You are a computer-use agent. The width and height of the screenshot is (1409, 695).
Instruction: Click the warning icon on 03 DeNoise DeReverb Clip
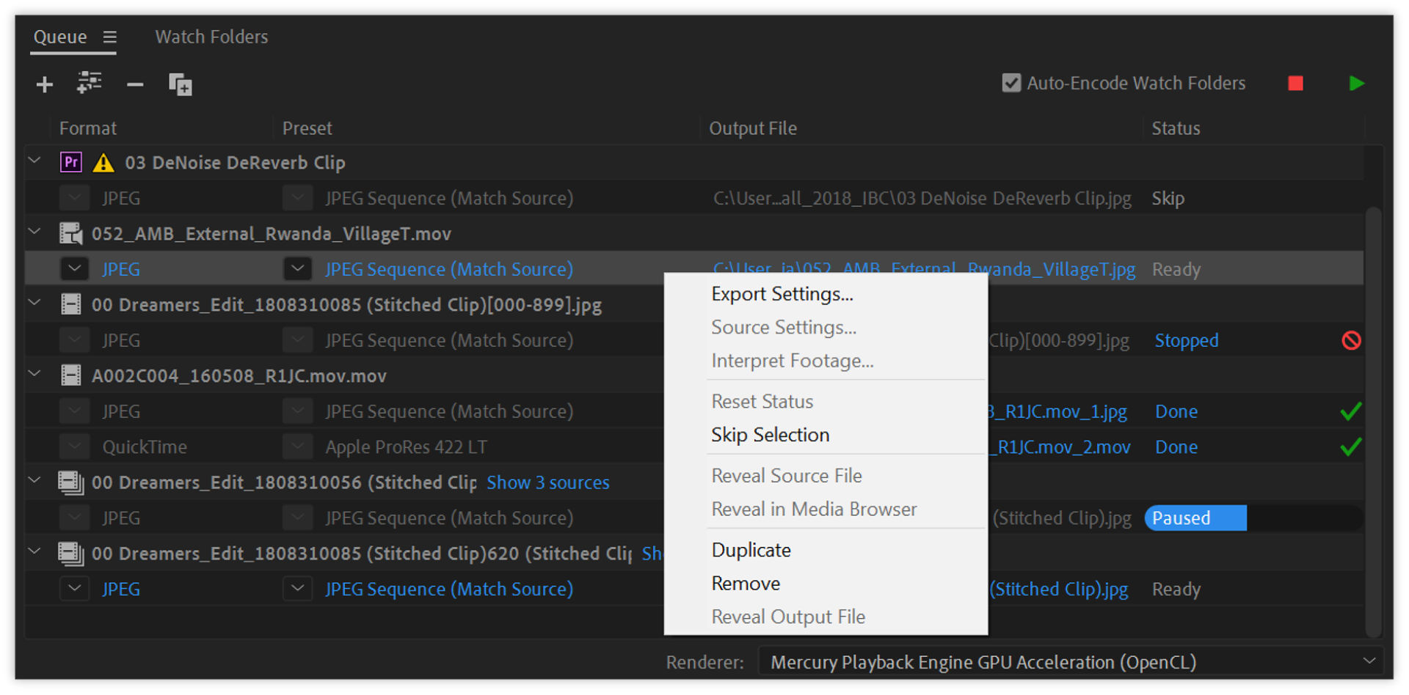click(104, 162)
